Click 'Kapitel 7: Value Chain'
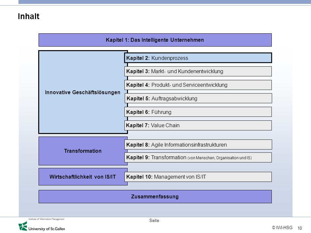The width and height of the screenshot is (311, 233). [x=198, y=126]
